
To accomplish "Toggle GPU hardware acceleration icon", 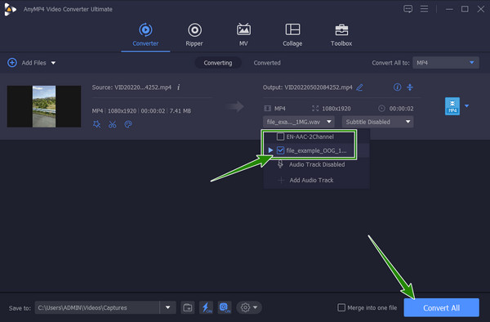I will tap(225, 307).
